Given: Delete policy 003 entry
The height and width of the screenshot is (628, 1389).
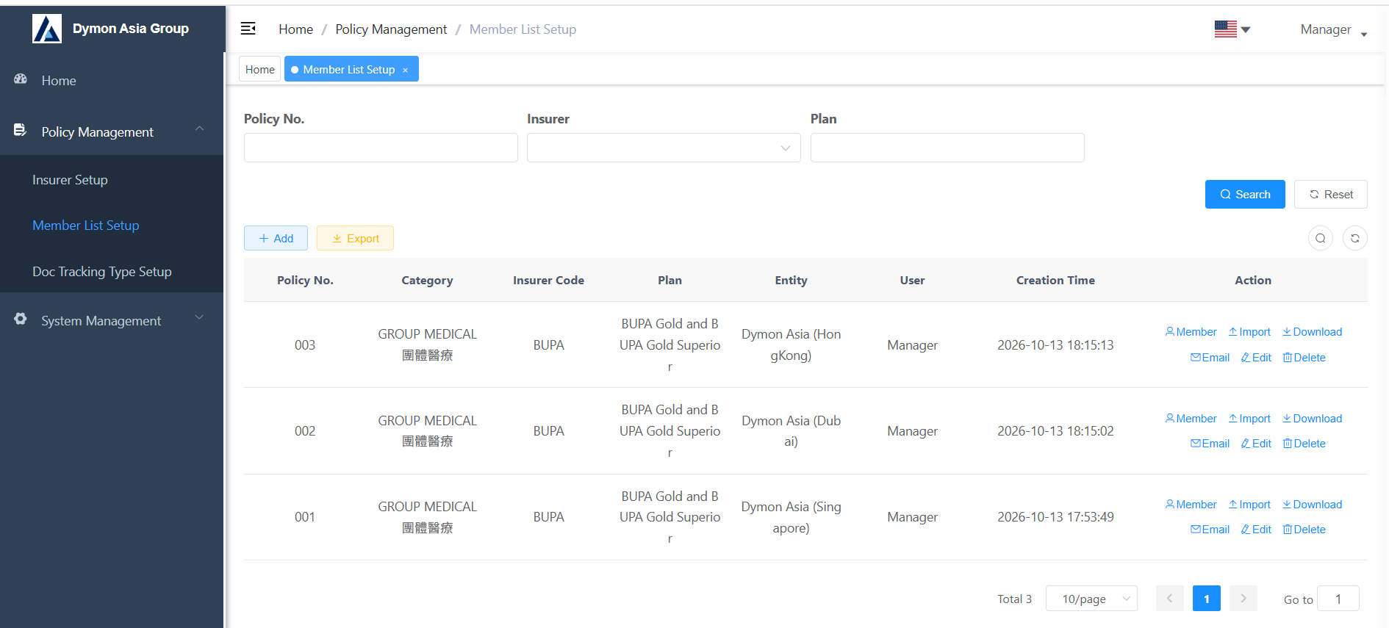Looking at the screenshot, I should (x=1304, y=358).
